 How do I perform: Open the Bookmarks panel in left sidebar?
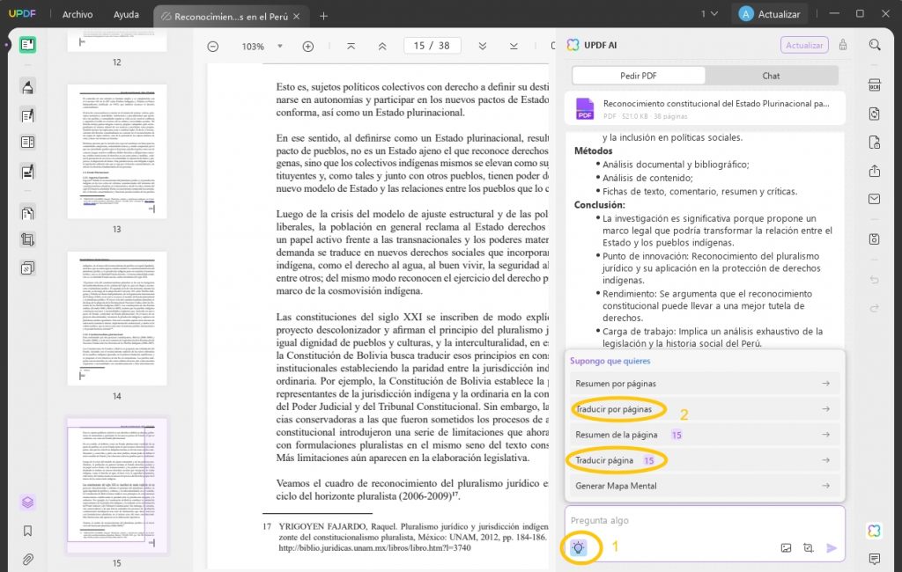27,531
